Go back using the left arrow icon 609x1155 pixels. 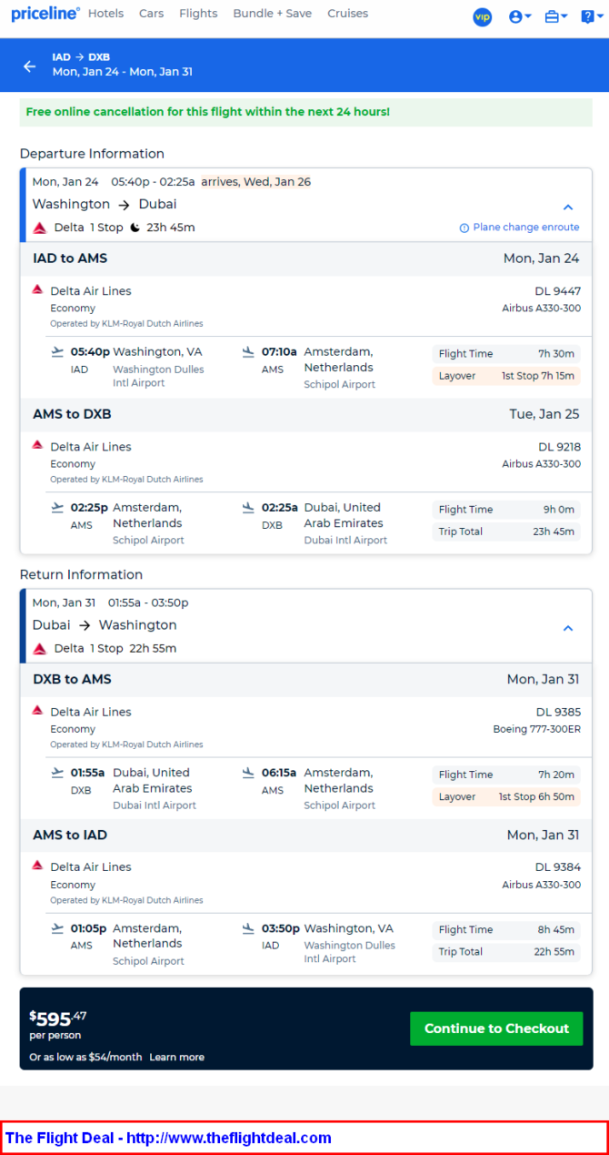point(30,66)
